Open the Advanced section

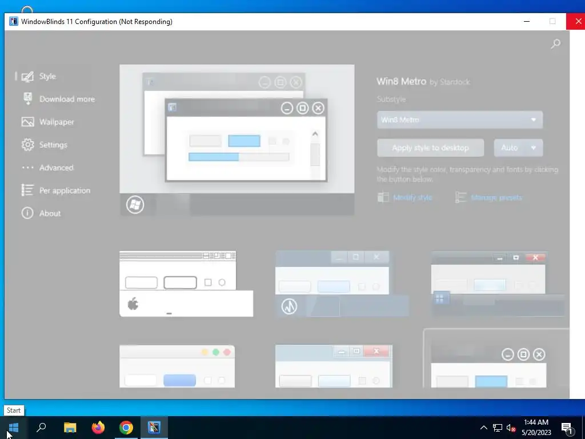(57, 167)
